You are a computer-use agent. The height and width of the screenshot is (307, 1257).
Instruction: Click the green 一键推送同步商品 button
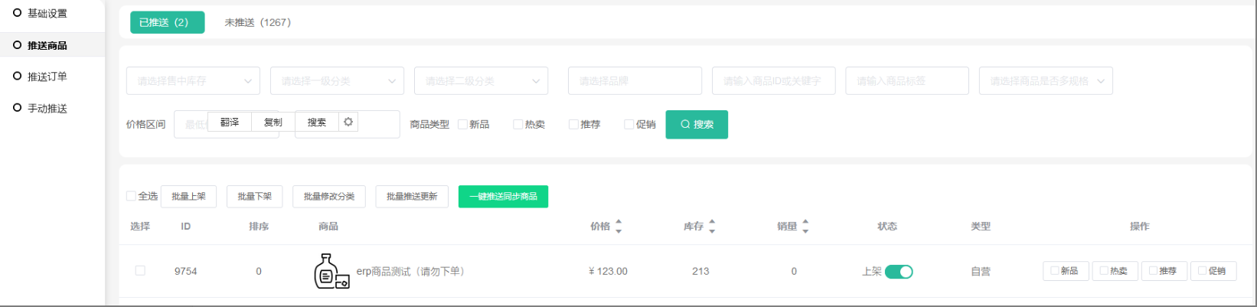503,197
